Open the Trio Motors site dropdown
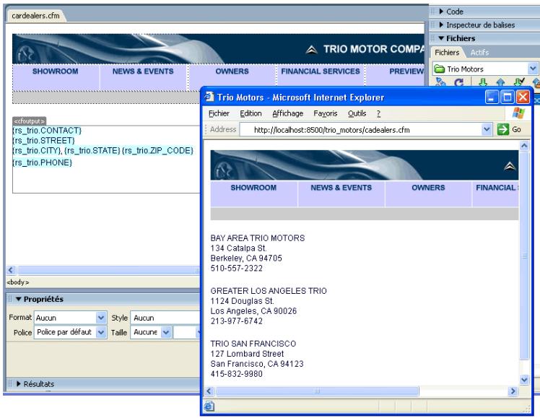 (533, 69)
